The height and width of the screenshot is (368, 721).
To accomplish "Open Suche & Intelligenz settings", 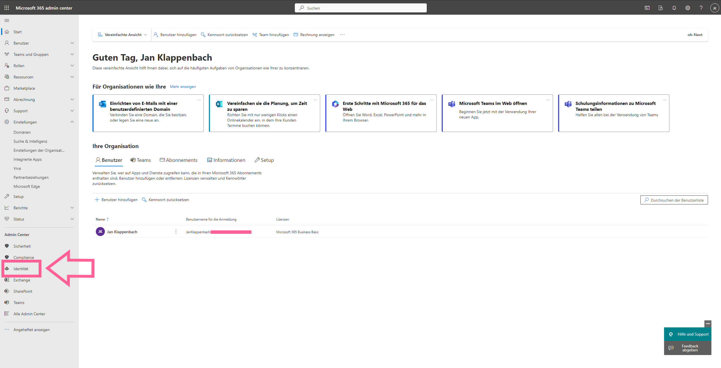I will (30, 141).
